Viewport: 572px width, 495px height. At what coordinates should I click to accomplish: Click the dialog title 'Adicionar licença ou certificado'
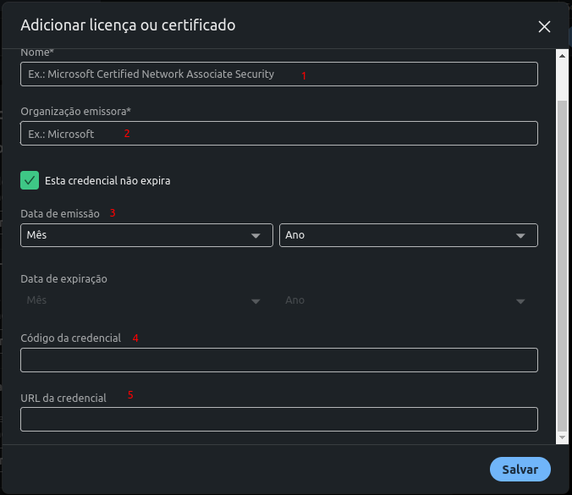click(x=128, y=25)
